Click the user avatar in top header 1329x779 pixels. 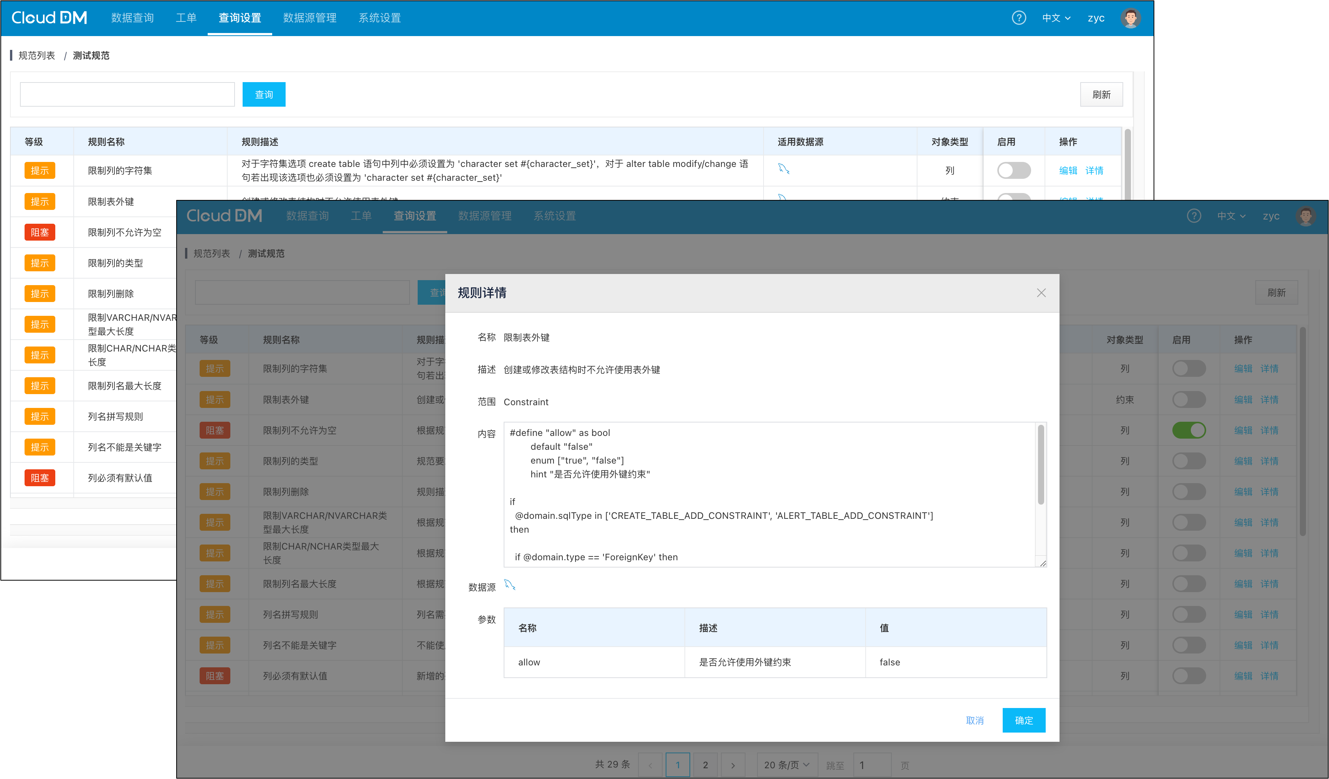point(1130,18)
